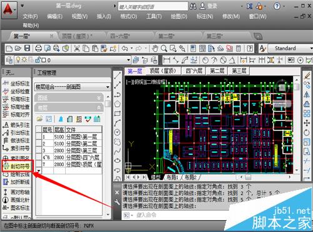The width and height of the screenshot is (313, 232).
Task: Open the 标注(N) menu
Action: click(x=205, y=16)
